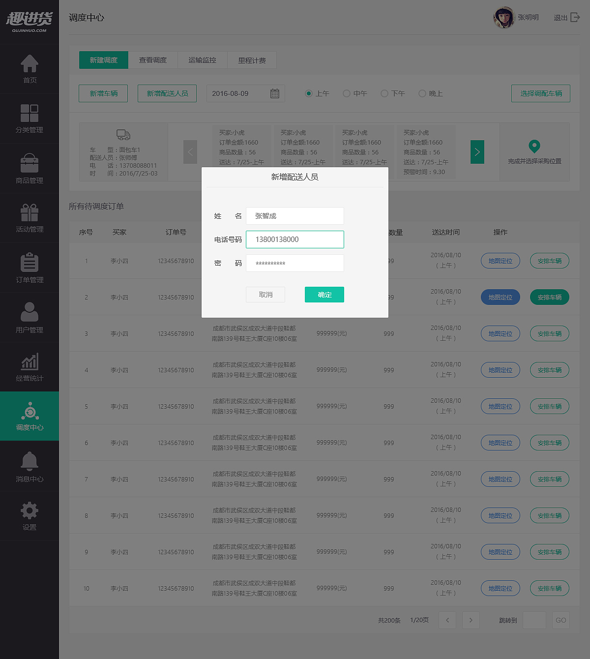Click 地图定位 for order row 9
590x659 pixels.
(501, 552)
